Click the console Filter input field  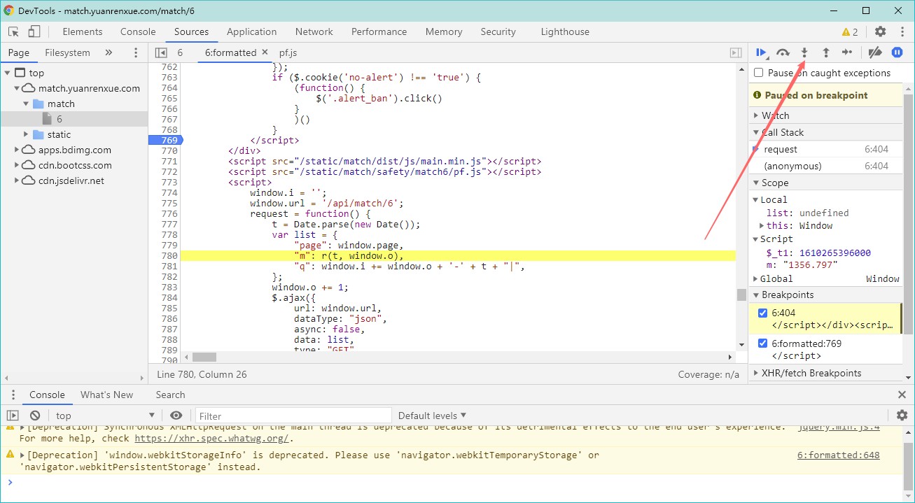coord(293,416)
